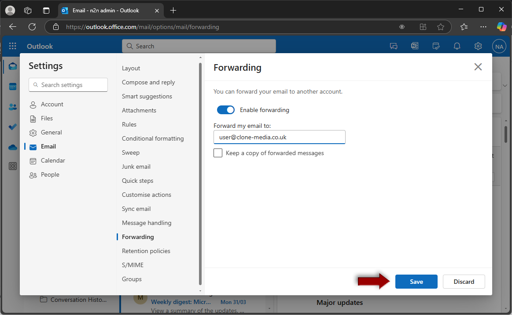The height and width of the screenshot is (315, 512).
Task: Click the Forward my email to field
Action: pos(279,137)
